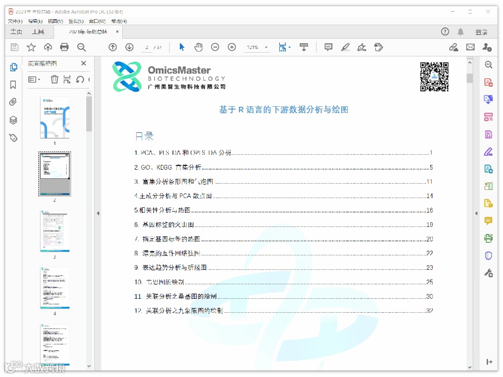
Task: Open the help question mark icon
Action: tap(445, 32)
